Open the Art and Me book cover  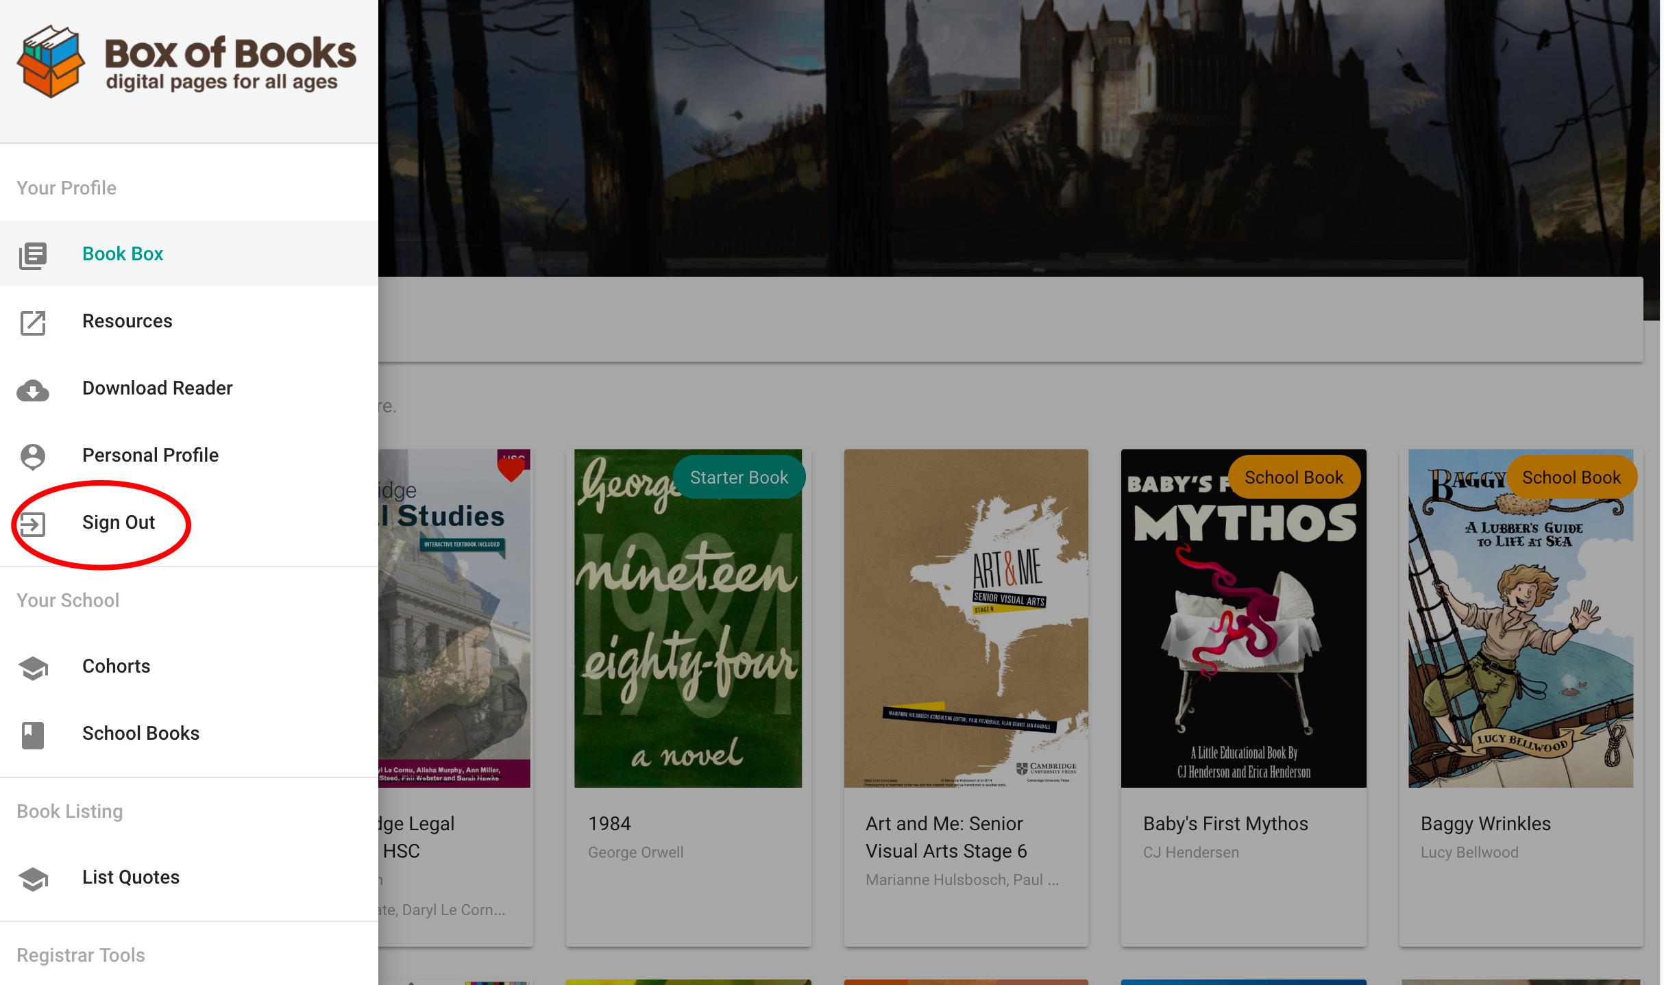coord(966,619)
